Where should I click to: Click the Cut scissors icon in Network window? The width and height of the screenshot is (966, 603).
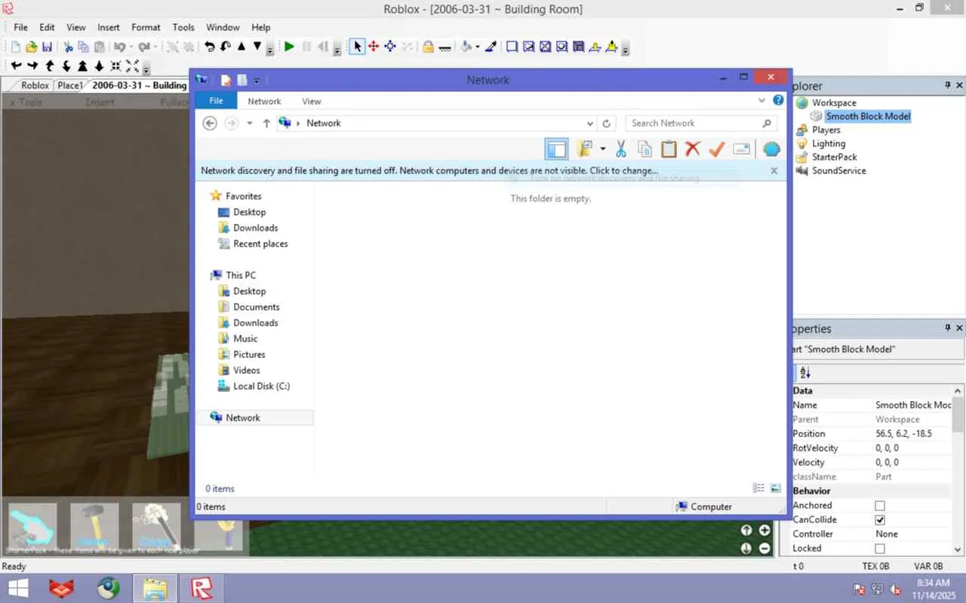[621, 148]
